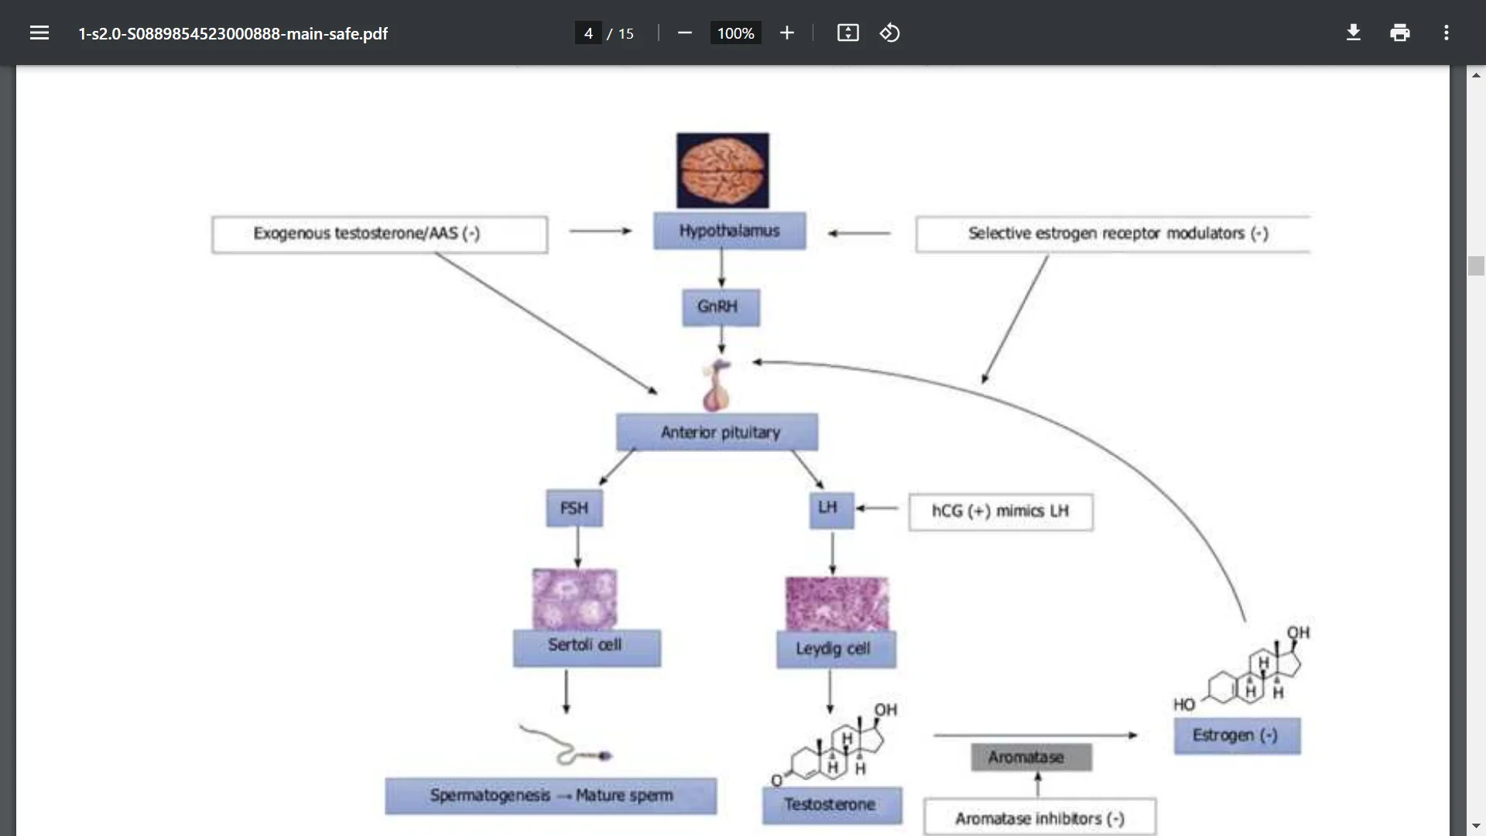The height and width of the screenshot is (836, 1486).
Task: Click the brain image
Action: 722,170
